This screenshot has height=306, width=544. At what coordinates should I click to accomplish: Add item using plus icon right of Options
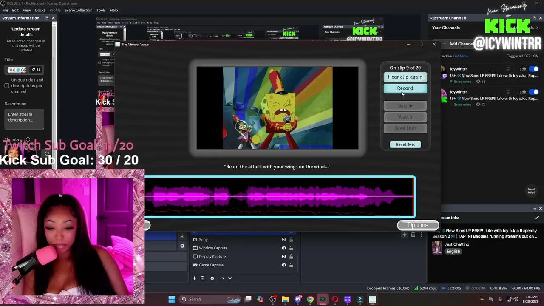405,235
